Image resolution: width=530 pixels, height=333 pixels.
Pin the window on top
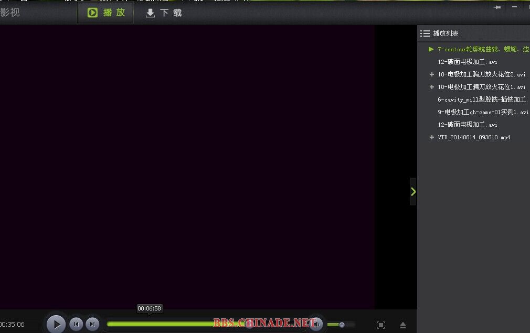click(x=497, y=7)
